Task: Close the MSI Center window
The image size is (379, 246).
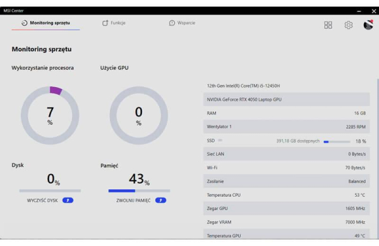Action: pyautogui.click(x=374, y=11)
